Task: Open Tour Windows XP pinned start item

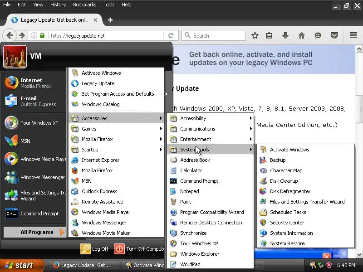Action: (x=35, y=123)
